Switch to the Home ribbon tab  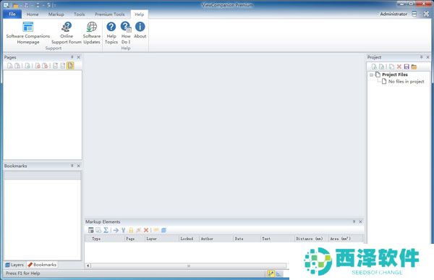click(x=33, y=14)
